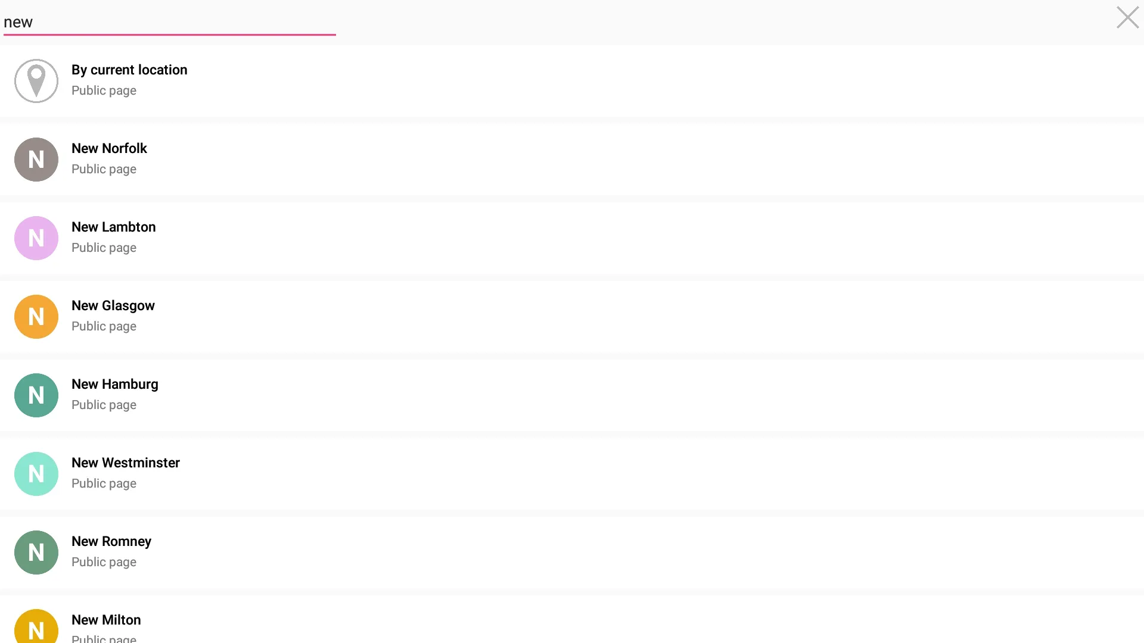The height and width of the screenshot is (643, 1144).
Task: Choose New Lambton from the results
Action: coord(113,227)
